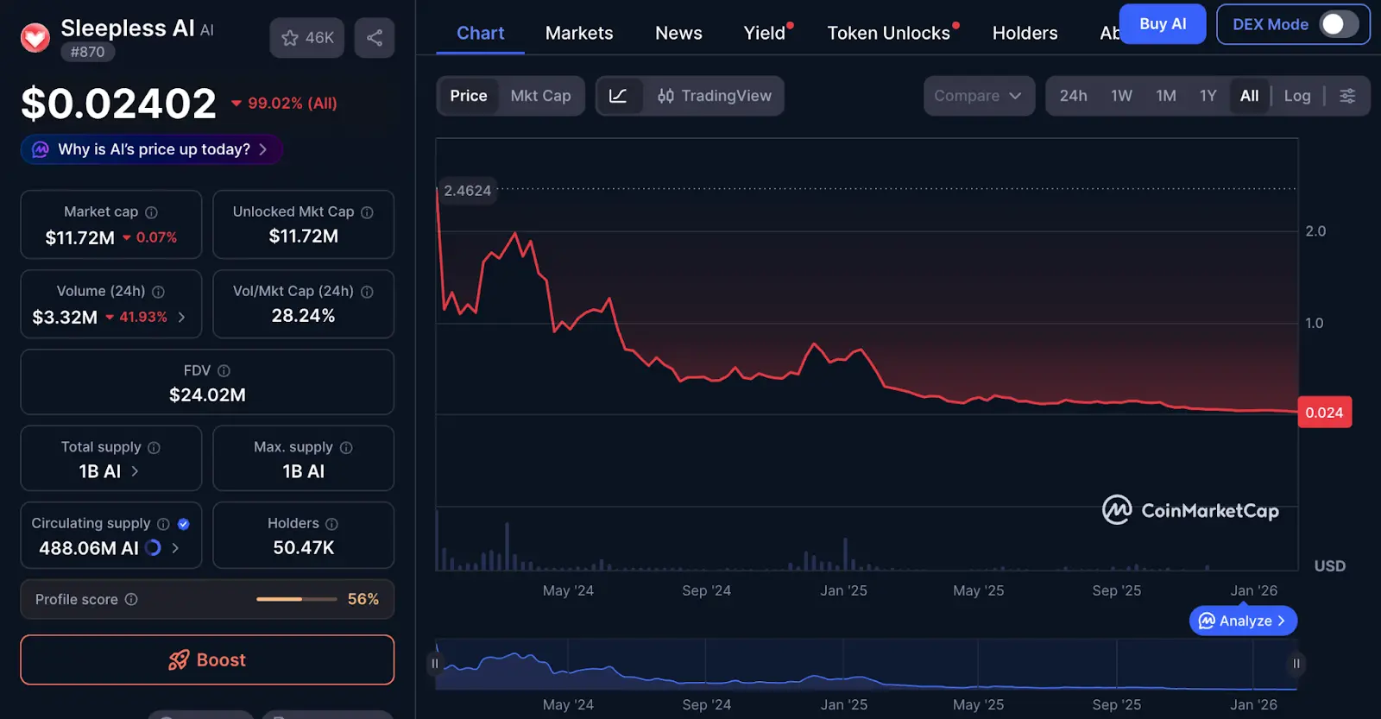Screen dimensions: 1381x719
Task: Click the Market cap info icon
Action: click(151, 212)
